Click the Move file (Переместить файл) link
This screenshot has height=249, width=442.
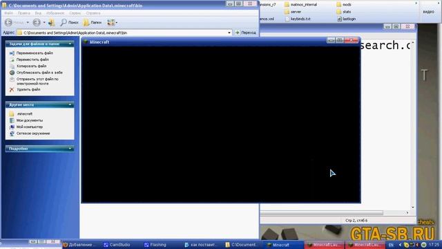click(32, 59)
